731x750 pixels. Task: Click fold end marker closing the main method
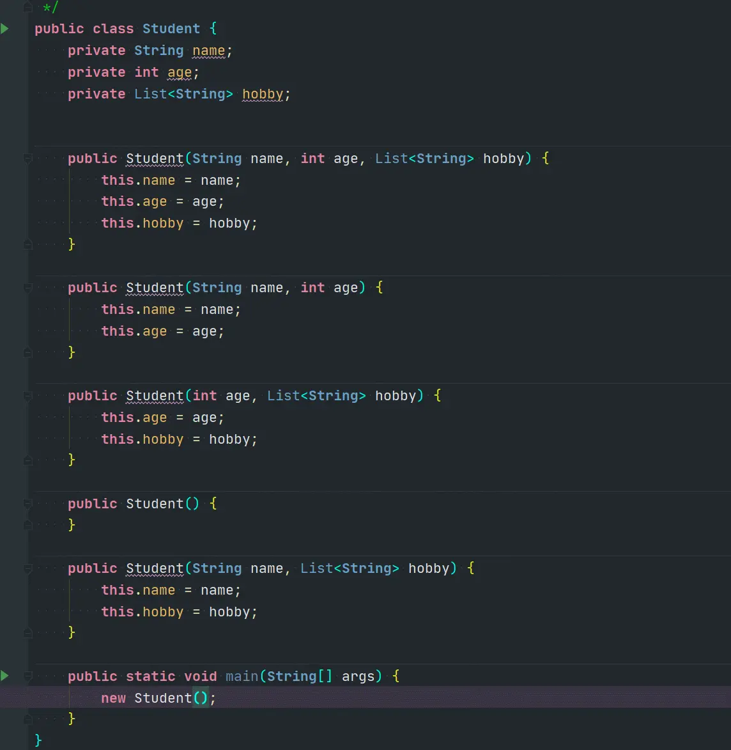(27, 719)
